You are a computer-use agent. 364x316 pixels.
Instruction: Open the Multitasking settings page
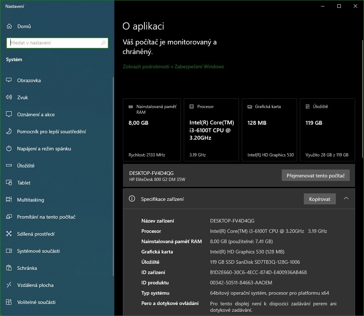click(x=30, y=200)
